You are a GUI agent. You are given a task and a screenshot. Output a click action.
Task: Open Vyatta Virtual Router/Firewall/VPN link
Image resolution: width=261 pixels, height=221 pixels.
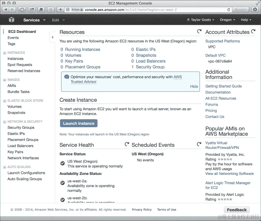point(222,145)
